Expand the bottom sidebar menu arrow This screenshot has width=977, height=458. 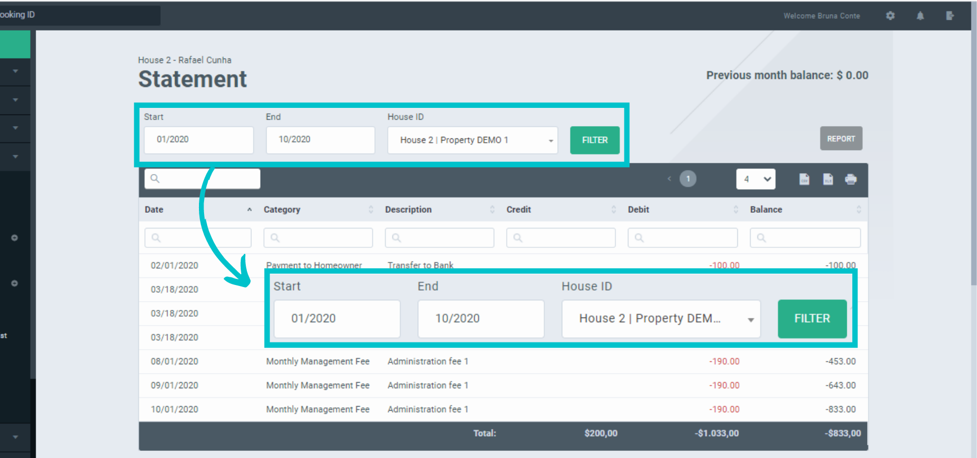point(15,437)
